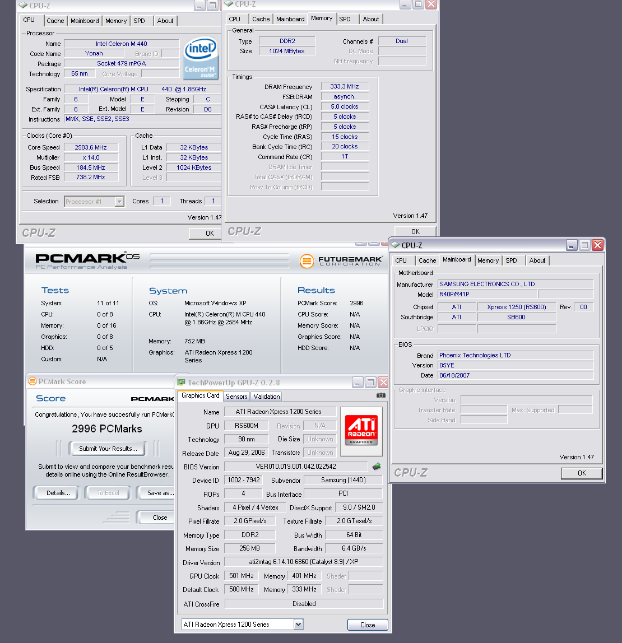Open About tab in CPU-Z Mainboard window
622x643 pixels.
click(x=537, y=260)
